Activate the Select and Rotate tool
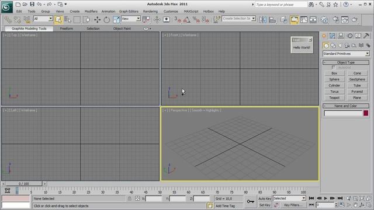This screenshot has height=210, width=374. (x=106, y=19)
